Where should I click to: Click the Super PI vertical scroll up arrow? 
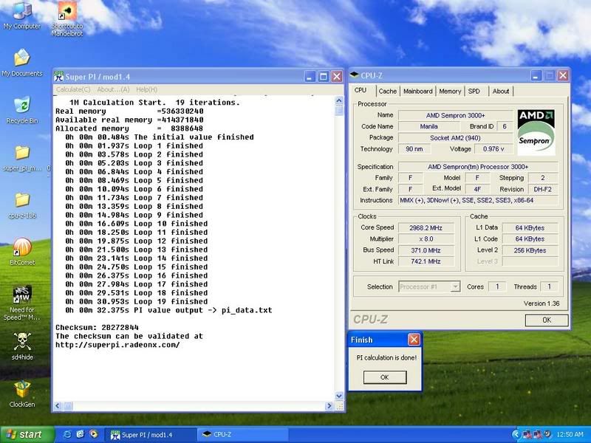(339, 100)
